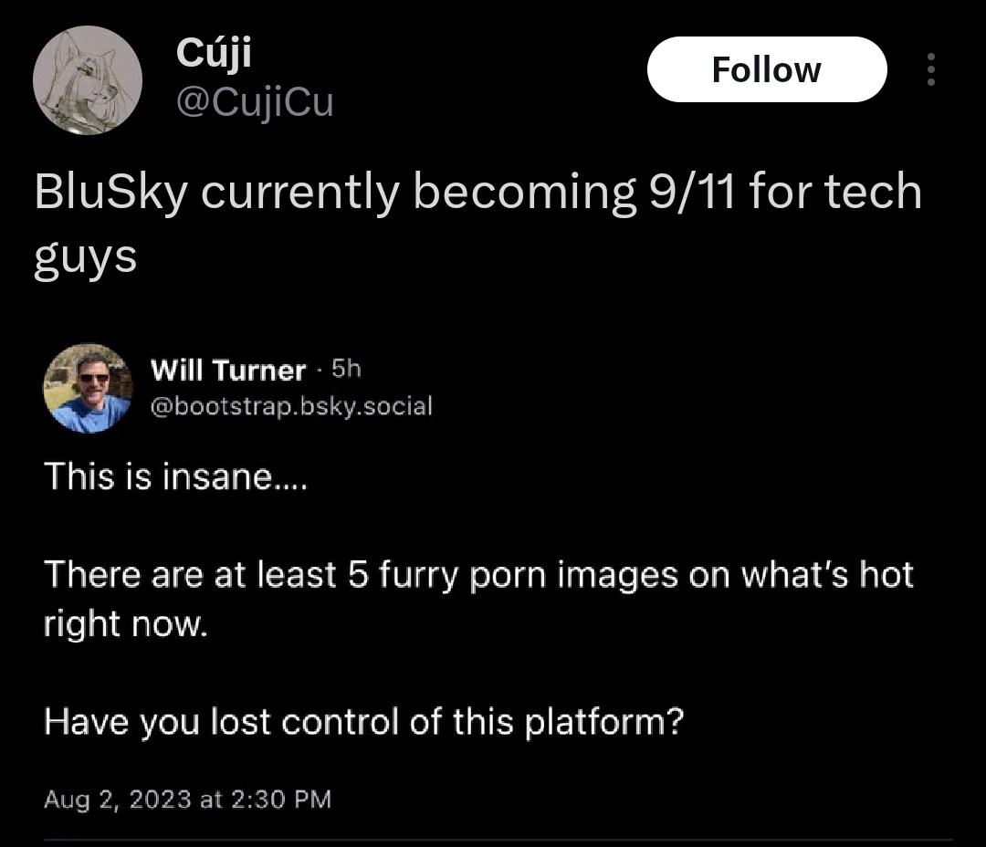Image resolution: width=986 pixels, height=847 pixels.
Task: Open the @CujiCu handle link
Action: point(255,102)
